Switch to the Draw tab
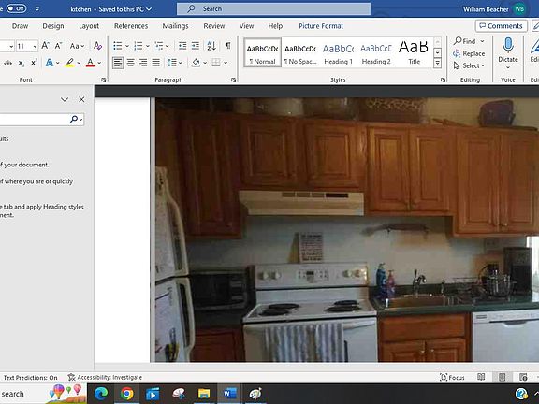The height and width of the screenshot is (404, 539). (x=20, y=26)
